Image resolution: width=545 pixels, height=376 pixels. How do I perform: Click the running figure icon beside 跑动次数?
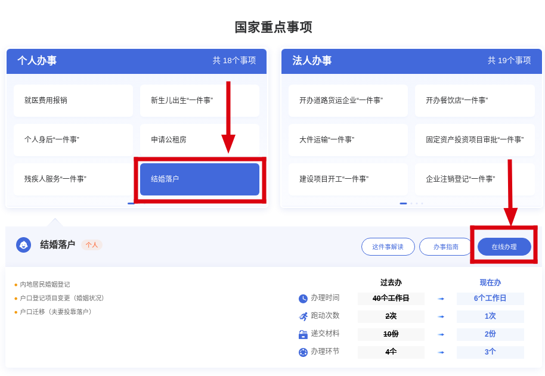tap(303, 316)
